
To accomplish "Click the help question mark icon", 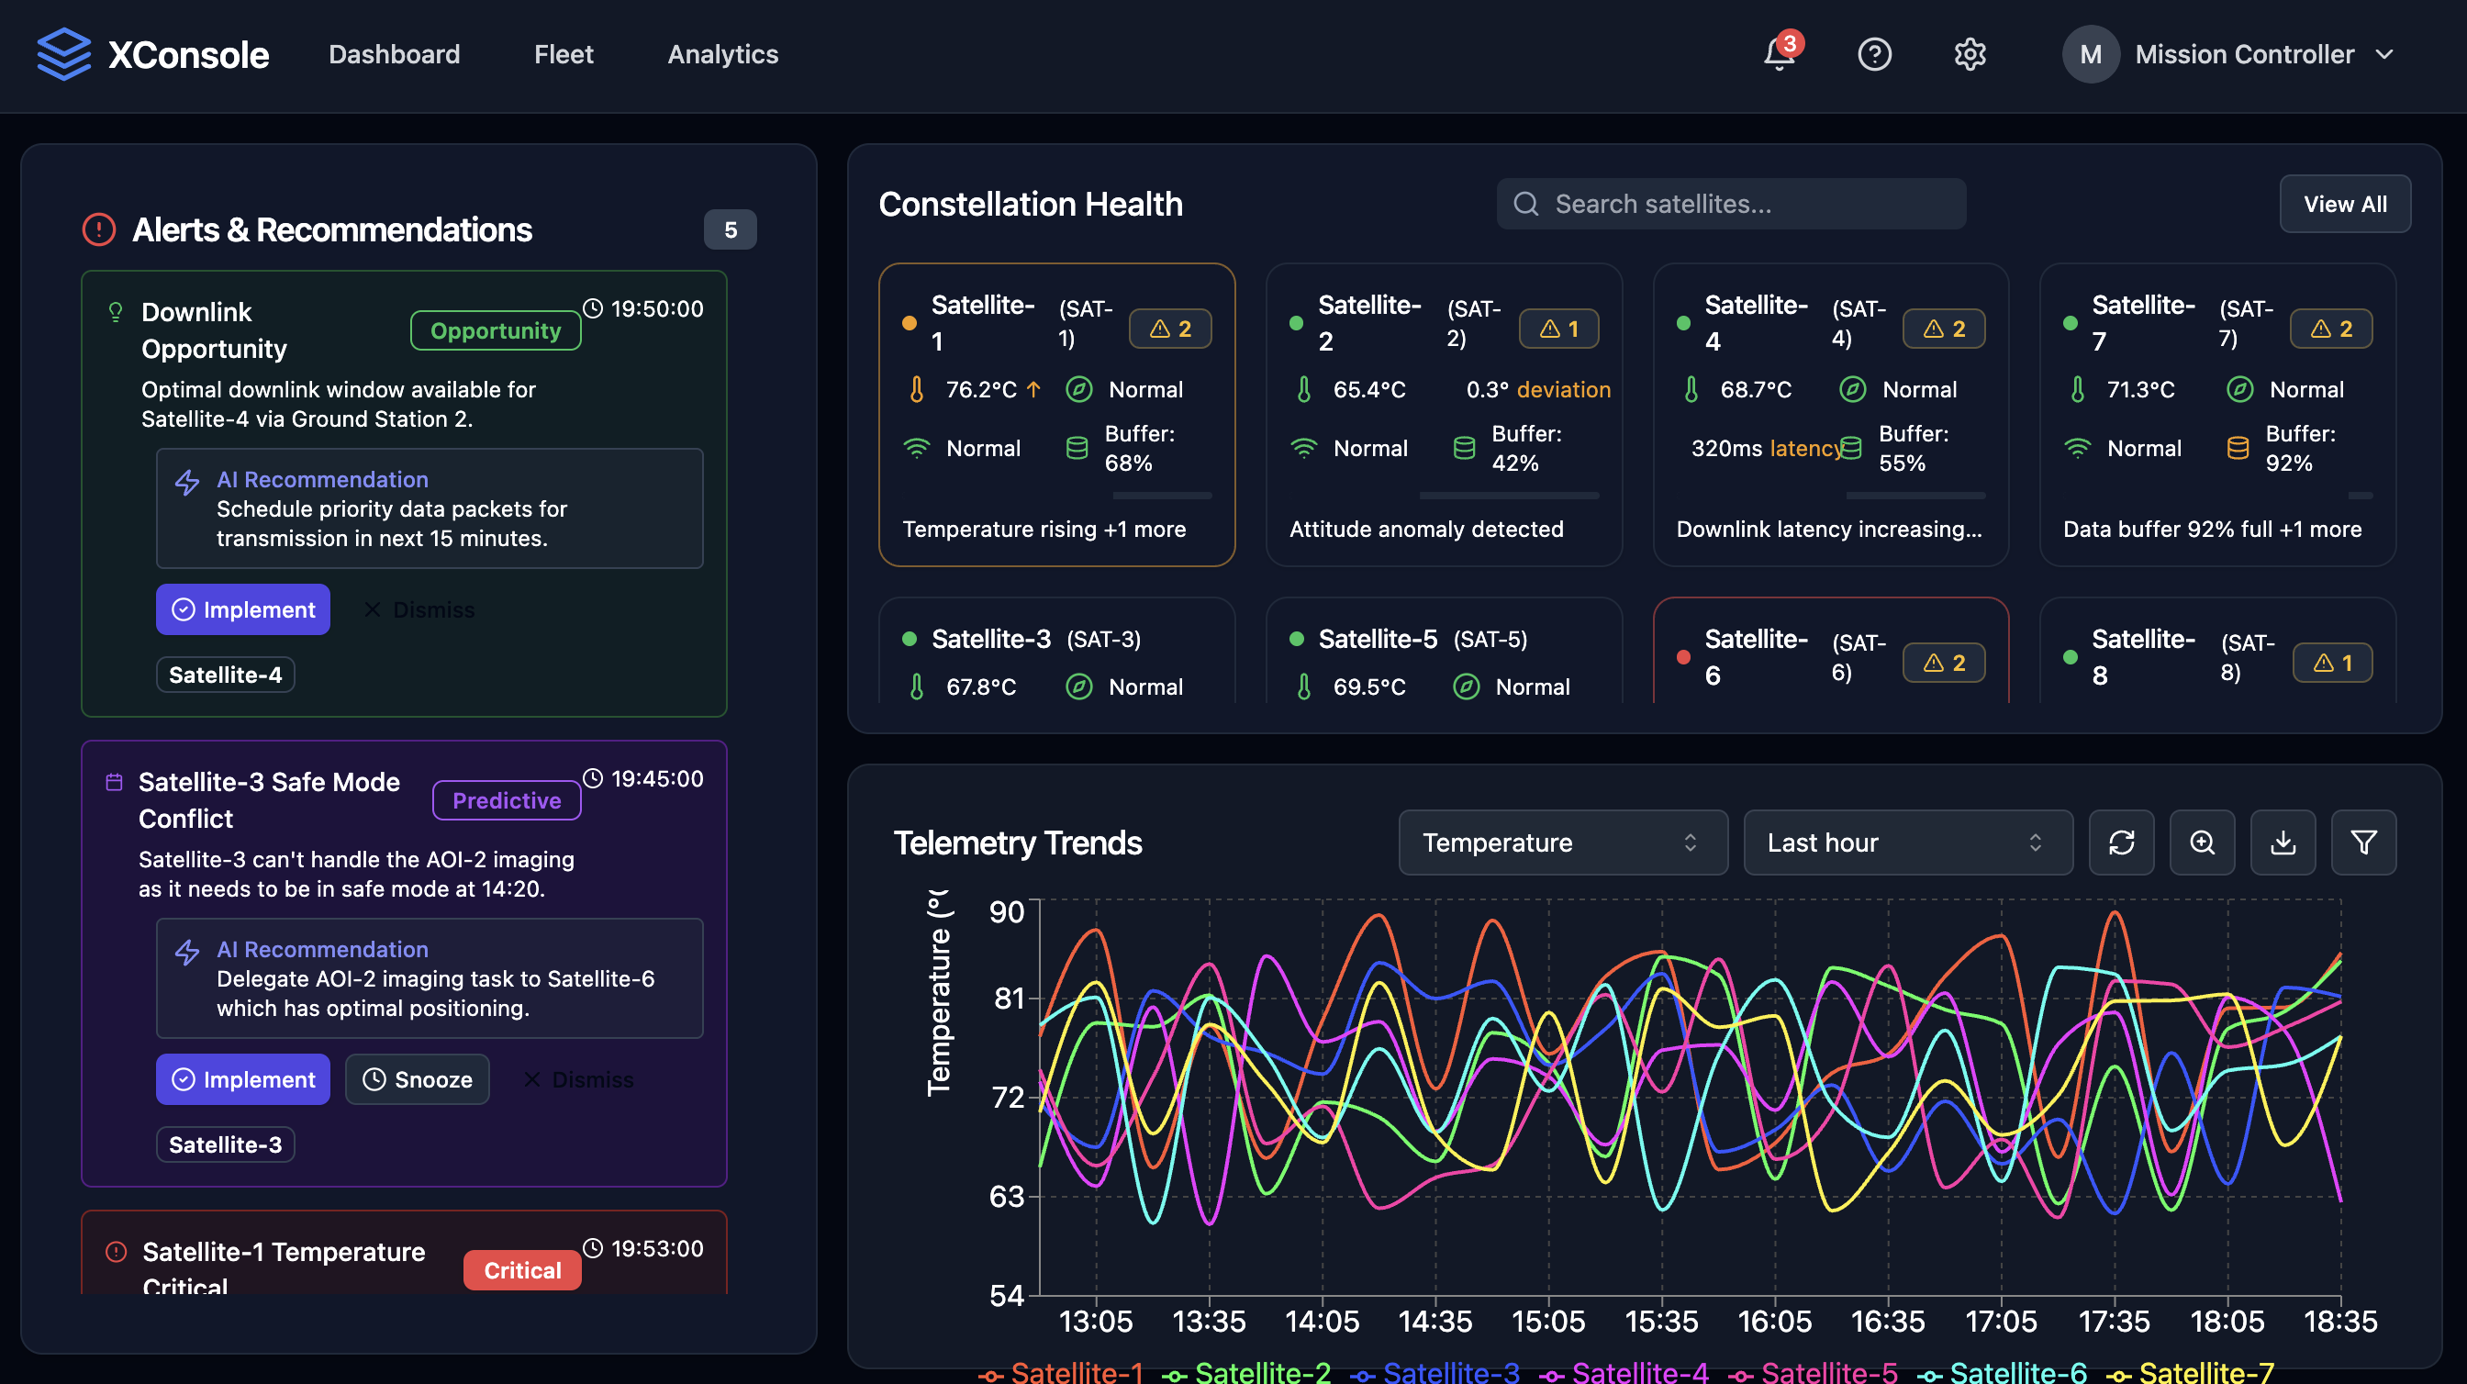I will click(1874, 54).
